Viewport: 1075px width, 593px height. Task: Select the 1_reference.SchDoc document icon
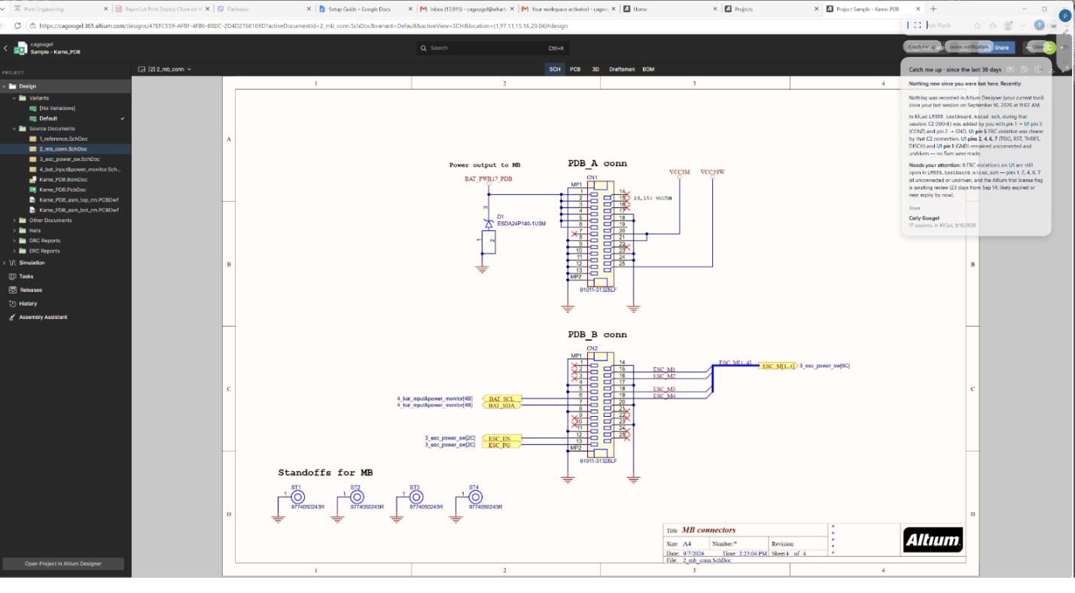(33, 139)
